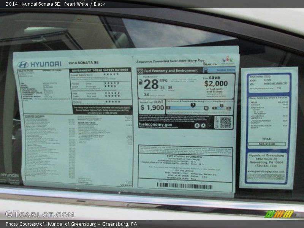Click the "Gasoline Vehicle" label
The width and height of the screenshot is (304, 228).
point(225,70)
